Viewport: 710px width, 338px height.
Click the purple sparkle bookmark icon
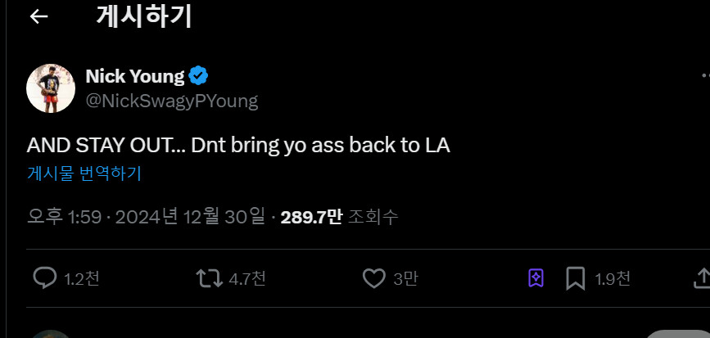coord(536,278)
